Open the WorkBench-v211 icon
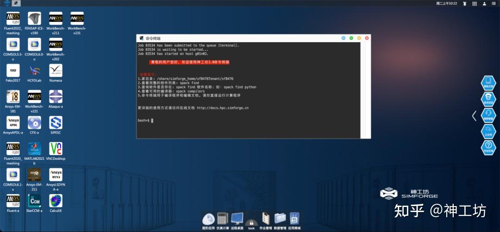The width and height of the screenshot is (500, 232). tap(56, 19)
